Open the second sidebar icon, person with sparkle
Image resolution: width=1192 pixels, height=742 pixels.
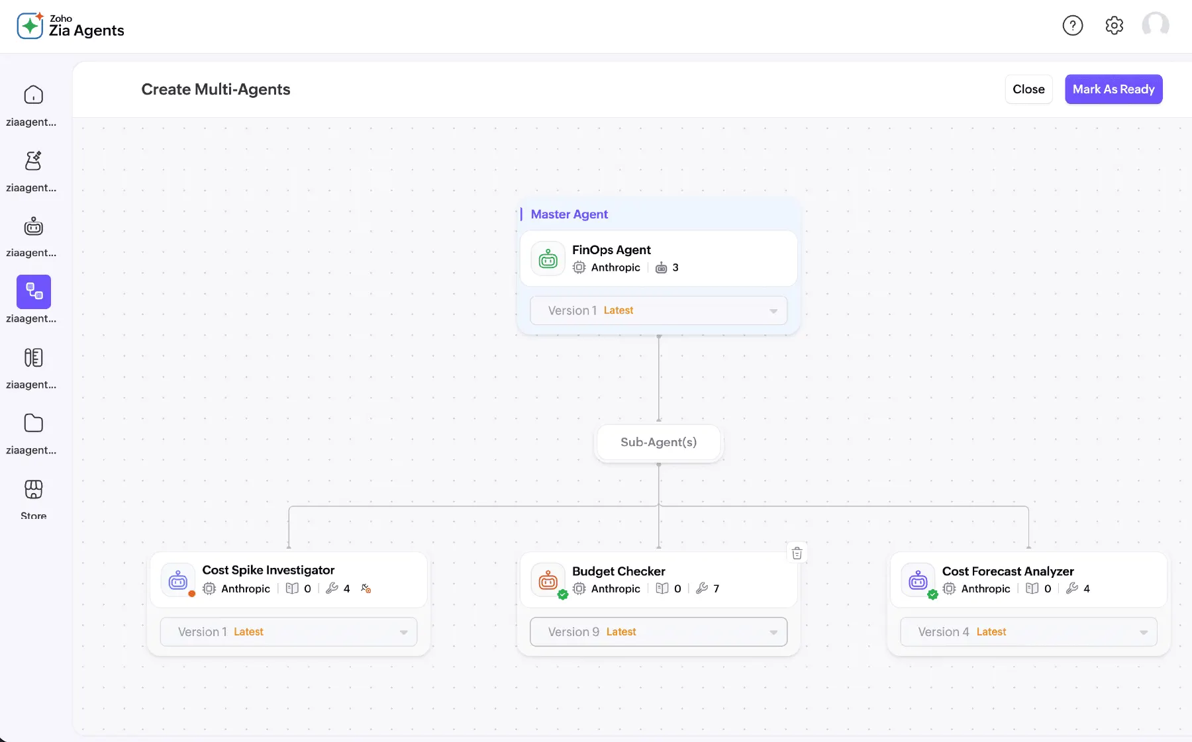(x=33, y=161)
